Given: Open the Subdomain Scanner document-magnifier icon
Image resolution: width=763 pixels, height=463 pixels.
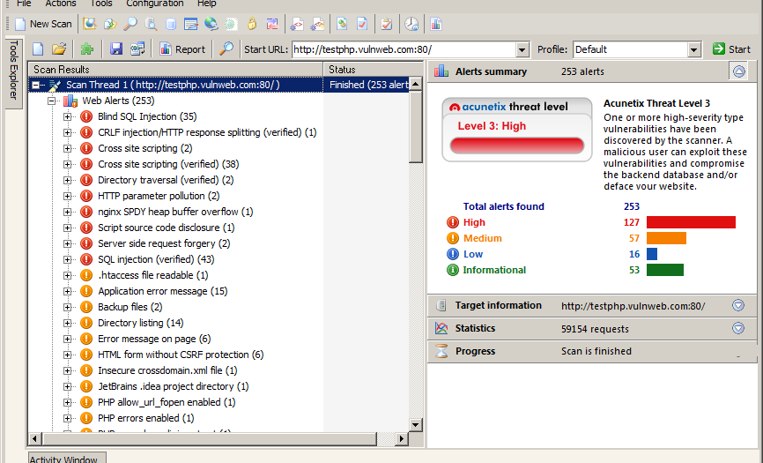Looking at the screenshot, I should pyautogui.click(x=151, y=23).
